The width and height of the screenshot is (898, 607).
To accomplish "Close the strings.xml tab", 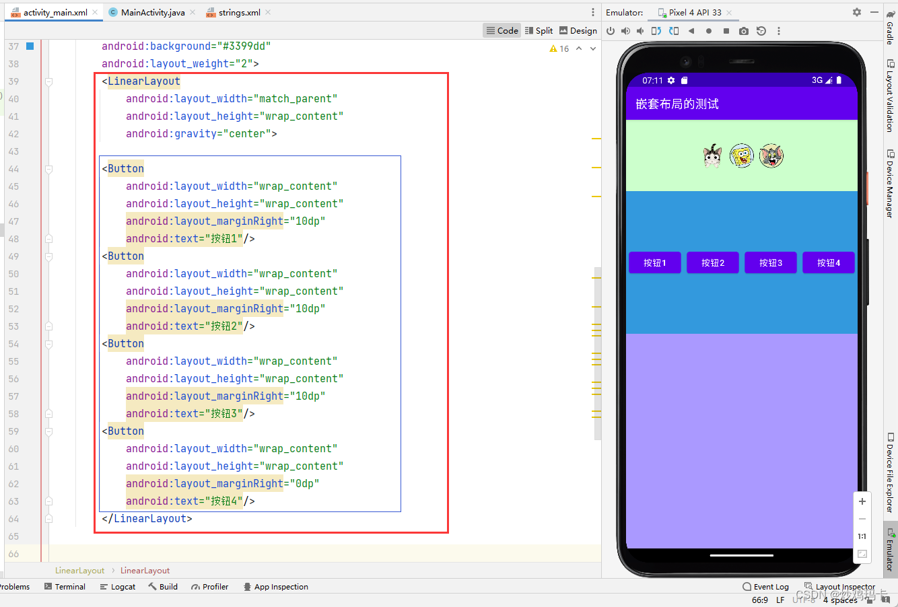I will click(x=268, y=12).
